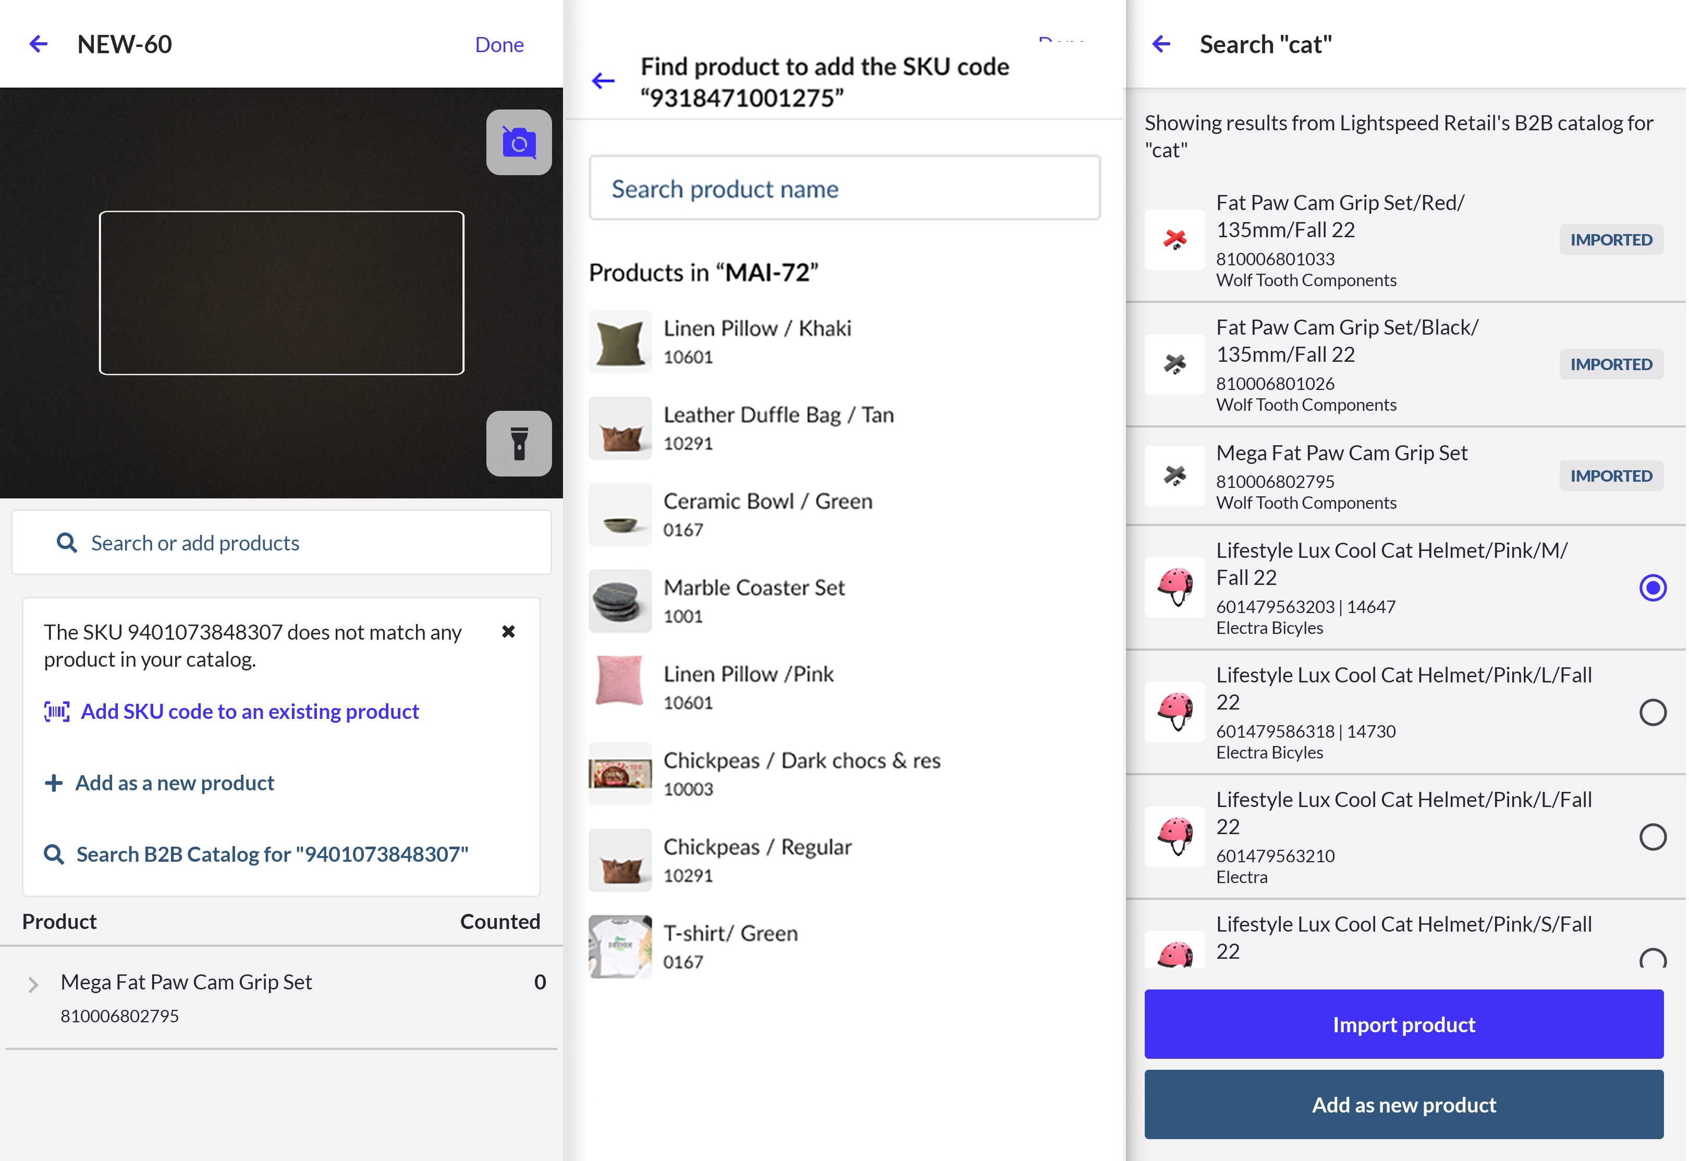Viewport: 1689px width, 1161px height.
Task: Select Cool Cat Helmet Pink/M radio button
Action: point(1652,587)
